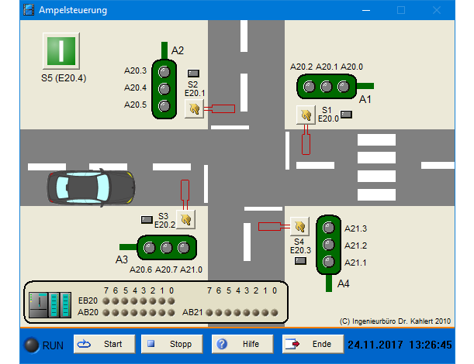474x364 pixels.
Task: Click AB20 bit 7 LED
Action: 106,313
